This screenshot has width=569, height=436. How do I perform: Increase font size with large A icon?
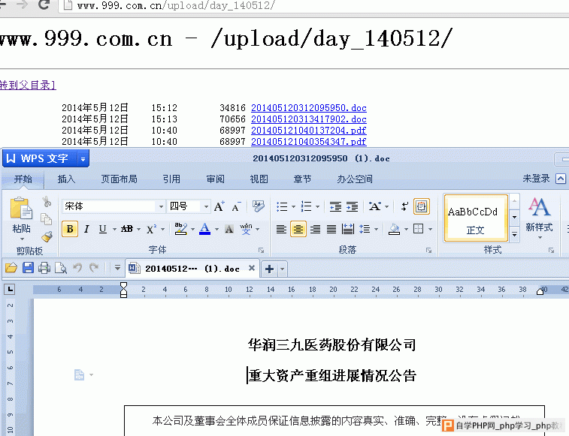[x=219, y=206]
